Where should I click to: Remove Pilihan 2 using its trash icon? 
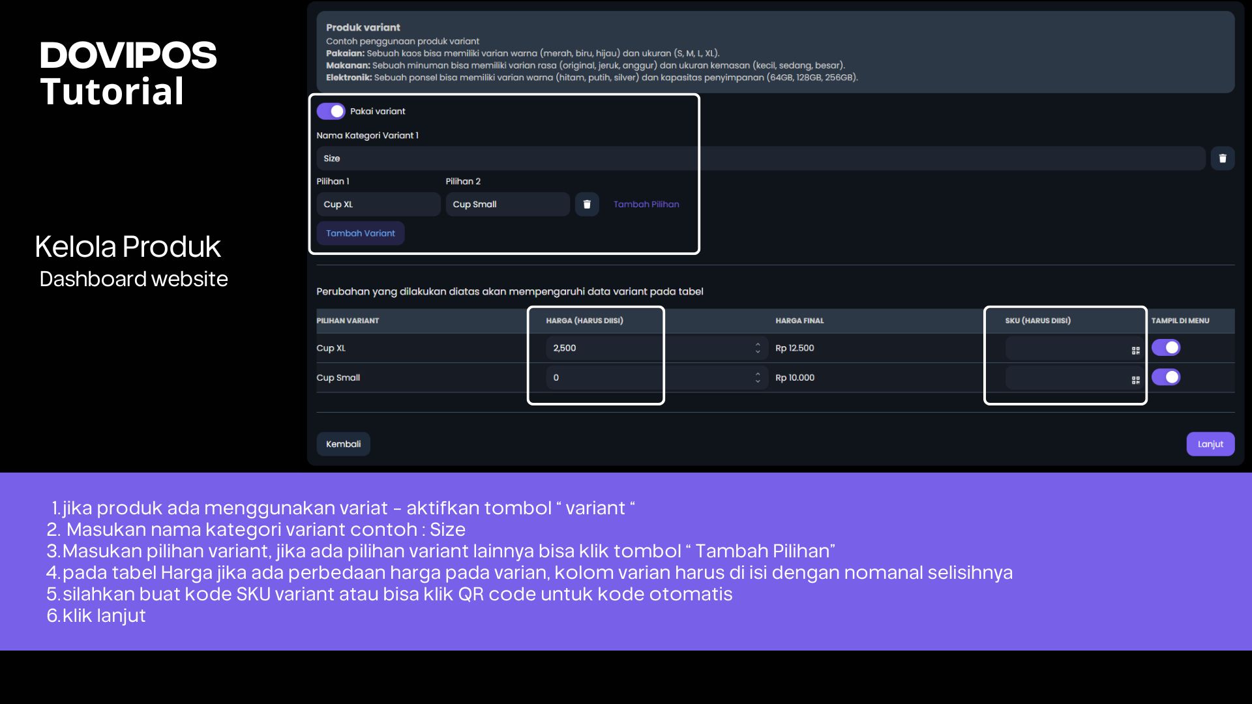tap(586, 204)
